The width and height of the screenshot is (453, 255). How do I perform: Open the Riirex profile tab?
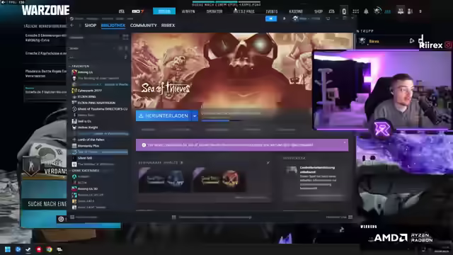click(168, 25)
